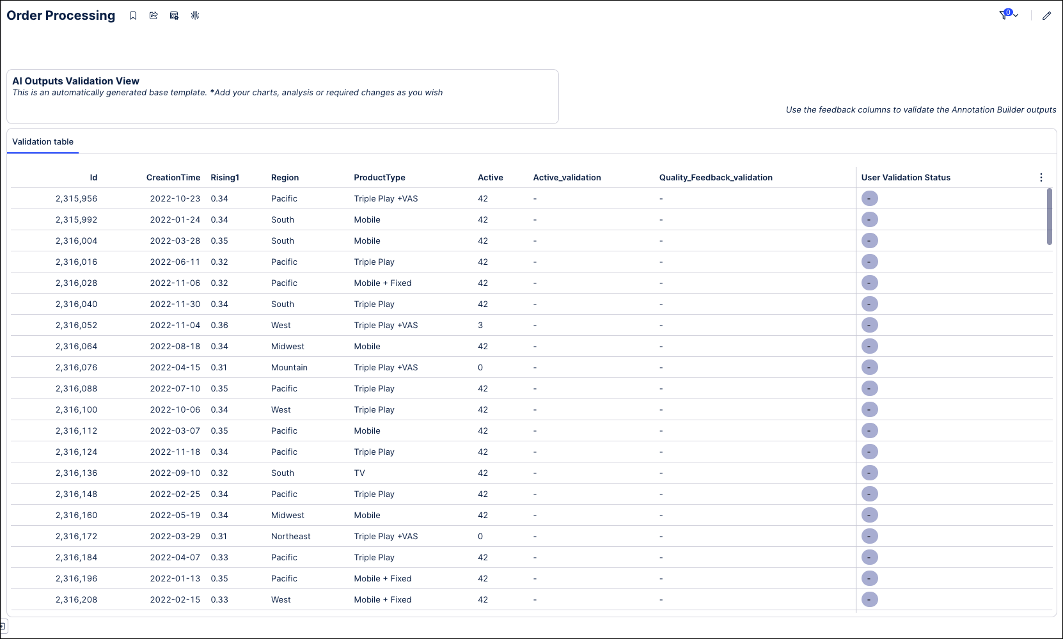Toggle validation status on the Id 2,316,208 row
This screenshot has height=639, width=1063.
point(869,599)
